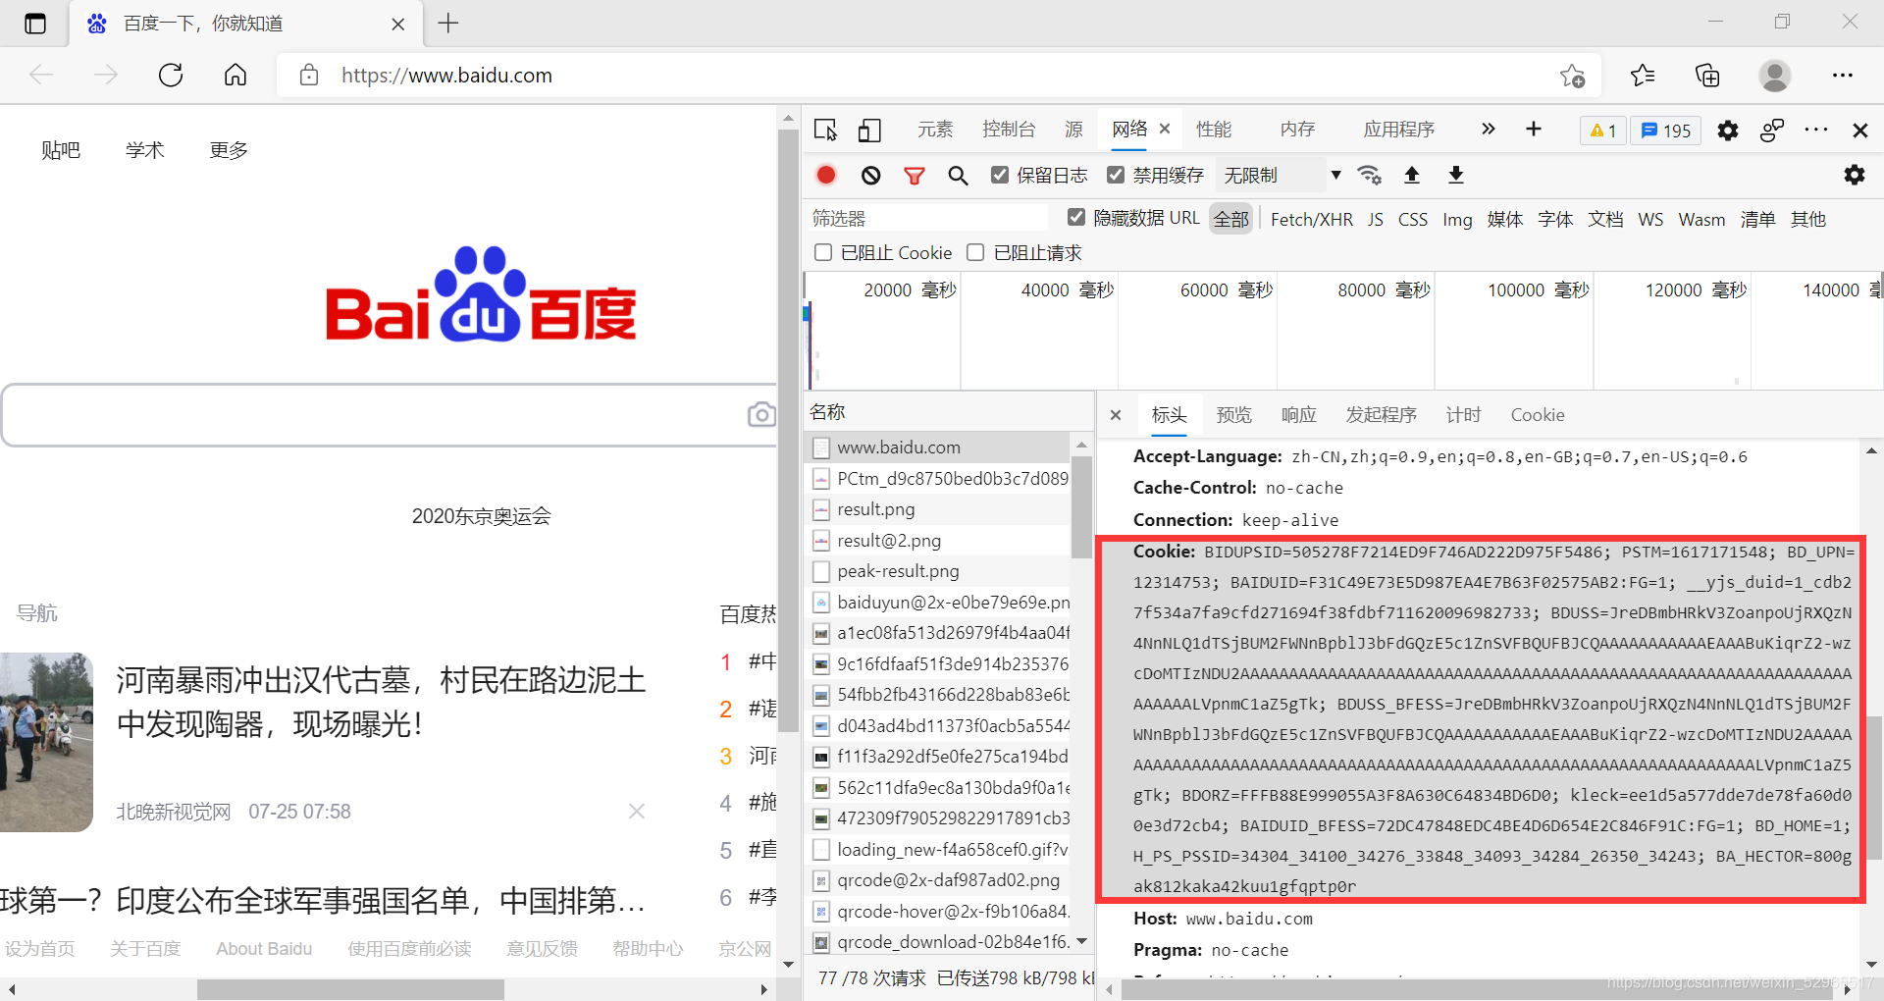The image size is (1884, 1001).
Task: Clear the network log icon
Action: click(x=871, y=176)
